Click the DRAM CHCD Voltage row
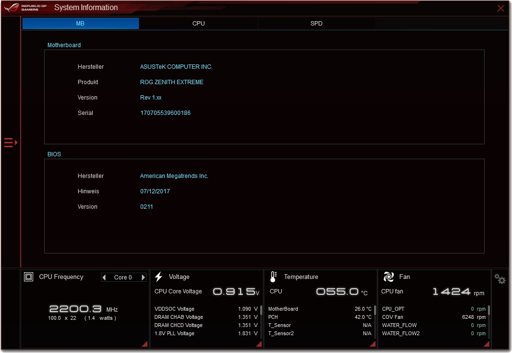 tap(206, 325)
